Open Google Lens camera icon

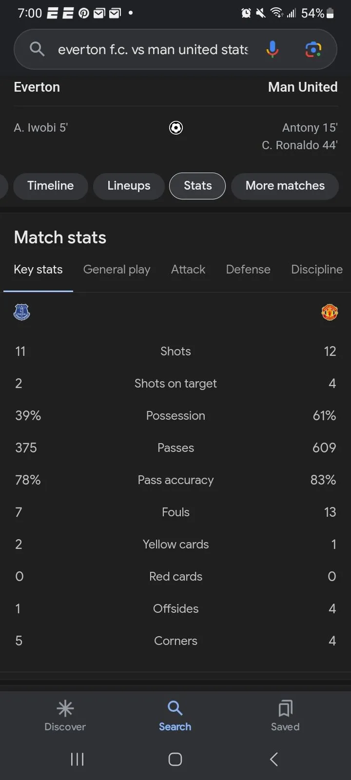[x=313, y=49]
